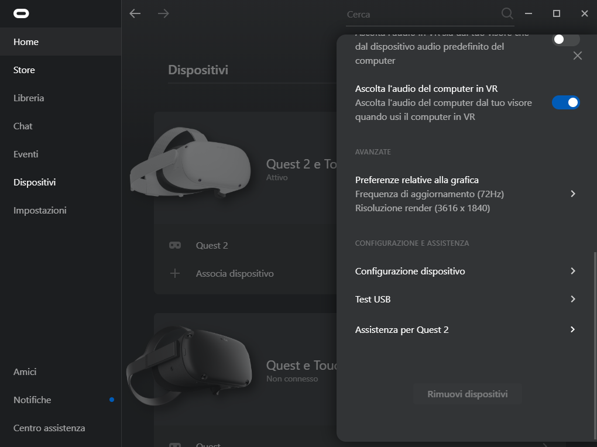
Task: Close the device settings panel
Action: (x=578, y=56)
